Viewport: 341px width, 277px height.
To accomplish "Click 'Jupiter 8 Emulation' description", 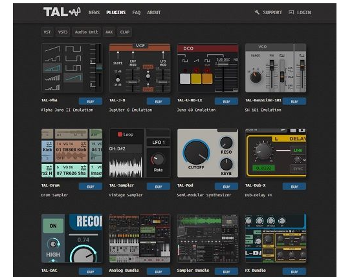I will tap(131, 110).
